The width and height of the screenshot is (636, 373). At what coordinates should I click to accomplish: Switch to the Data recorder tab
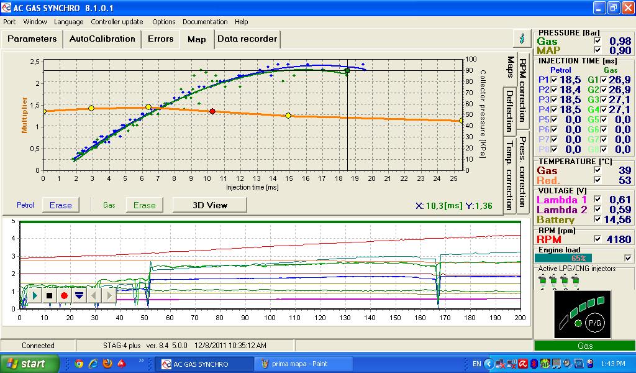[247, 39]
